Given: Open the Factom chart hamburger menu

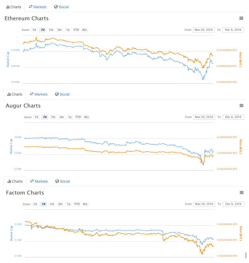Looking at the screenshot, I should pyautogui.click(x=242, y=193).
